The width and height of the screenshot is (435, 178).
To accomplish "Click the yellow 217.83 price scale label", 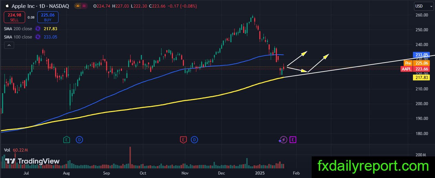I will 422,78.
